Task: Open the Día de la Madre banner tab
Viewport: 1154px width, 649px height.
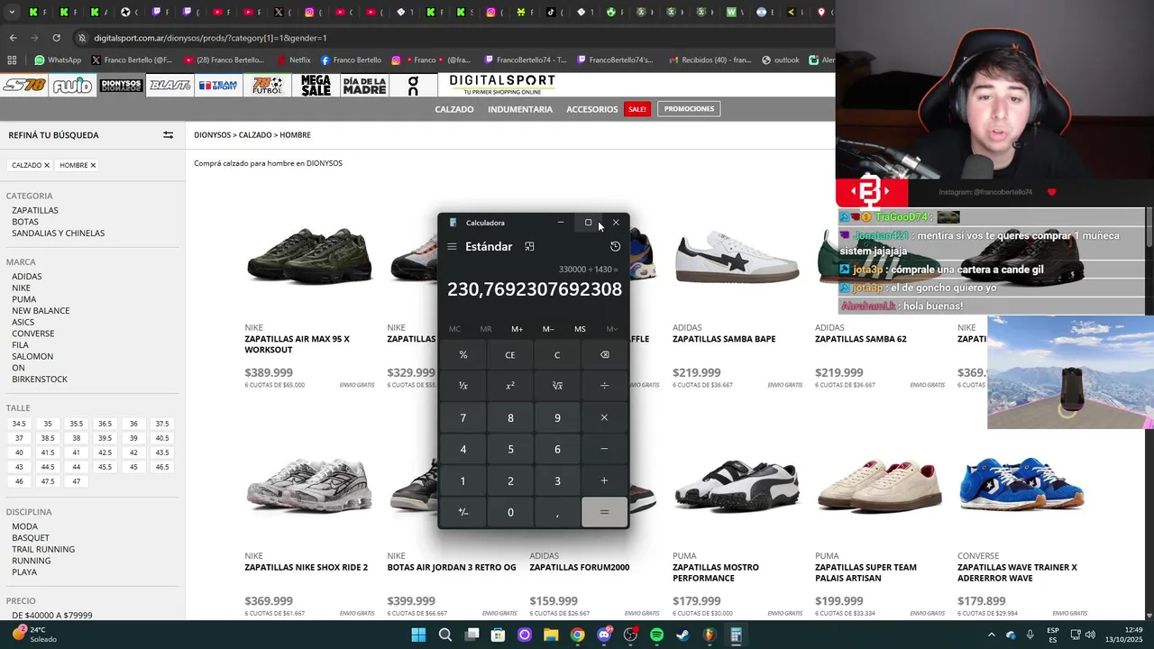Action: (x=364, y=86)
